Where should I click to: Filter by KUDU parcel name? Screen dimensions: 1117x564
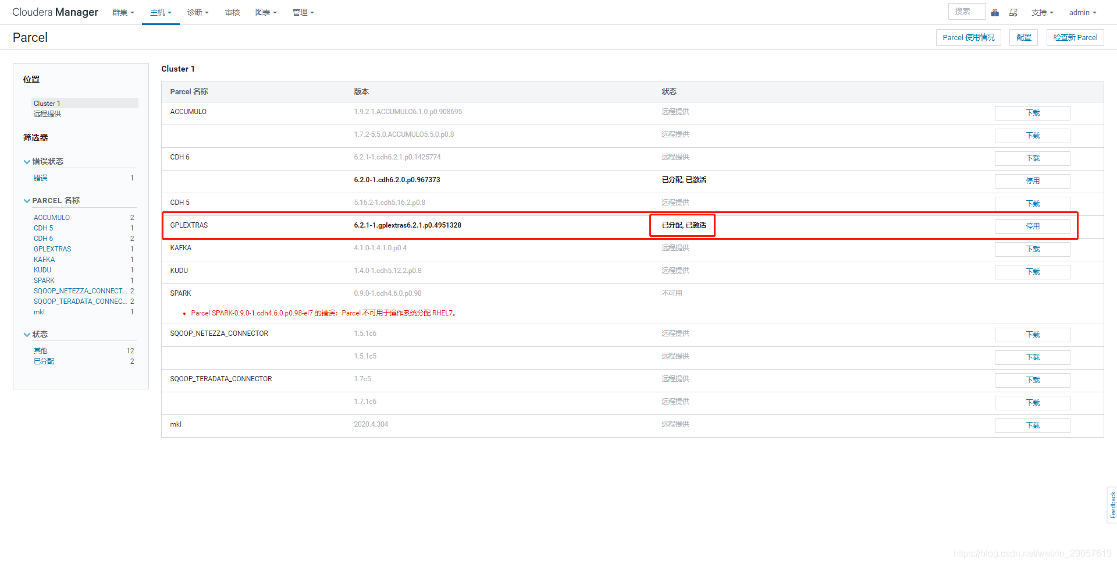[42, 270]
